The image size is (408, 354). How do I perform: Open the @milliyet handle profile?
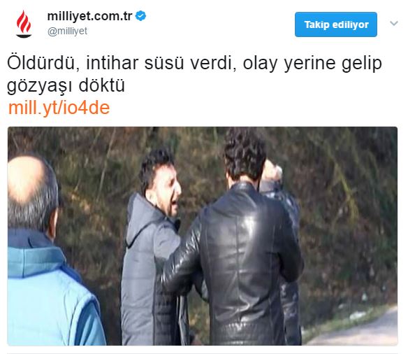(x=67, y=31)
